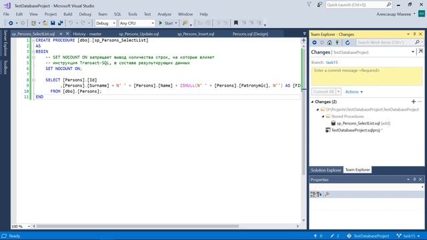Switch to the History - master tab

click(x=87, y=34)
